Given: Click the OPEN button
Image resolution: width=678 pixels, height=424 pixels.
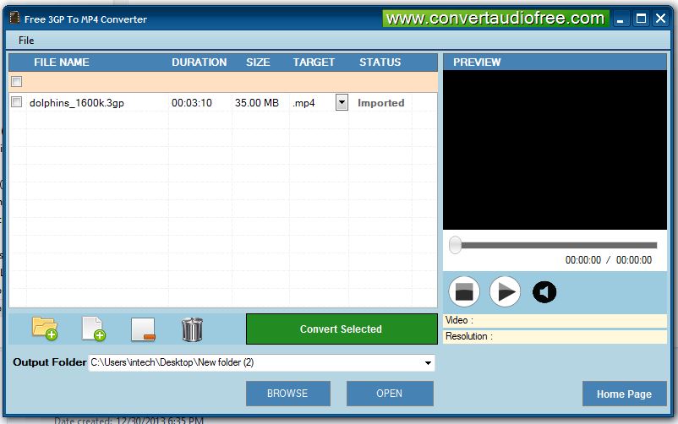Looking at the screenshot, I should point(390,393).
